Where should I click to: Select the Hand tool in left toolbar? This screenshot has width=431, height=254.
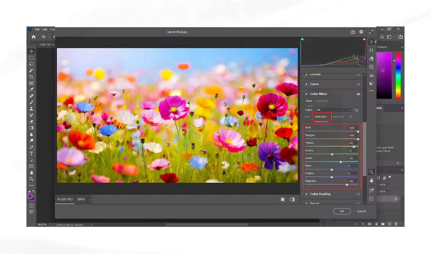click(x=31, y=173)
